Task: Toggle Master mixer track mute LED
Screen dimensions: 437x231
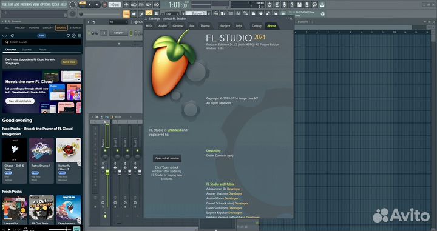Action: (105, 150)
